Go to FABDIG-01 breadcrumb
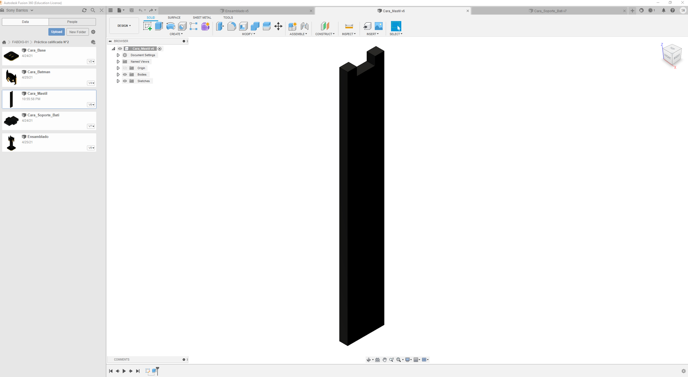This screenshot has width=688, height=377. tap(20, 42)
